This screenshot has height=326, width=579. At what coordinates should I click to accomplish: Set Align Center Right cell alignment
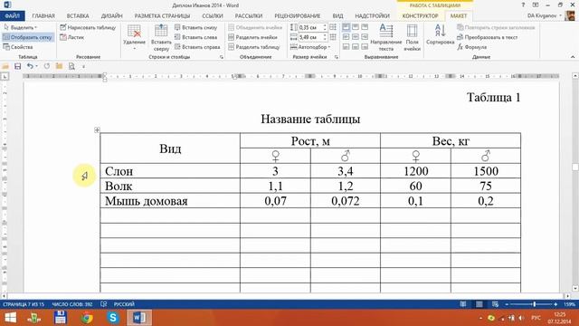(365, 37)
